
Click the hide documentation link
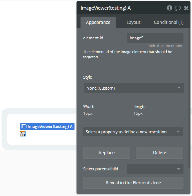click(166, 46)
